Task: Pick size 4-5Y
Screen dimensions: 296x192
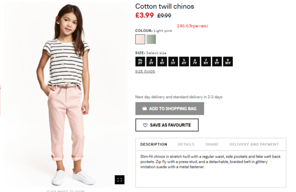Action: tap(173, 62)
